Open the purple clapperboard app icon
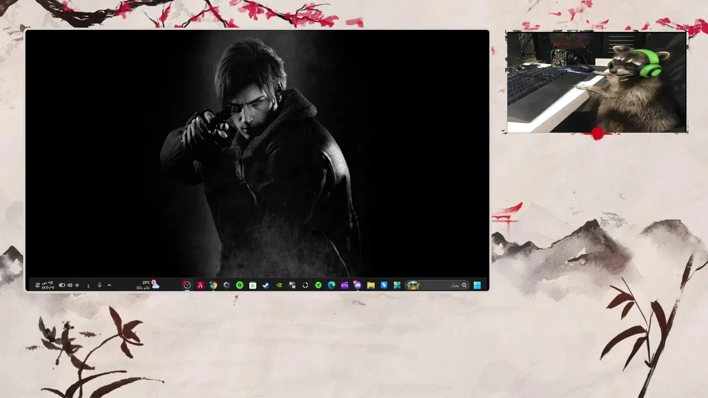This screenshot has width=708, height=398. [x=345, y=285]
